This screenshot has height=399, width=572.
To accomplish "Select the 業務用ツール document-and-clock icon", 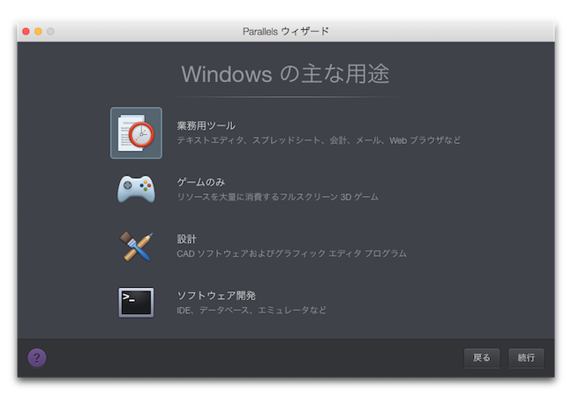I will click(136, 132).
